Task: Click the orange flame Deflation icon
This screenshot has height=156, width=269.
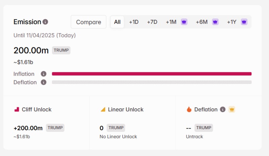Action: tap(189, 109)
